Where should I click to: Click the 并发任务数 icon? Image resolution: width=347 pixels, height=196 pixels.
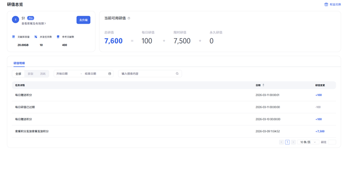tap(36, 37)
